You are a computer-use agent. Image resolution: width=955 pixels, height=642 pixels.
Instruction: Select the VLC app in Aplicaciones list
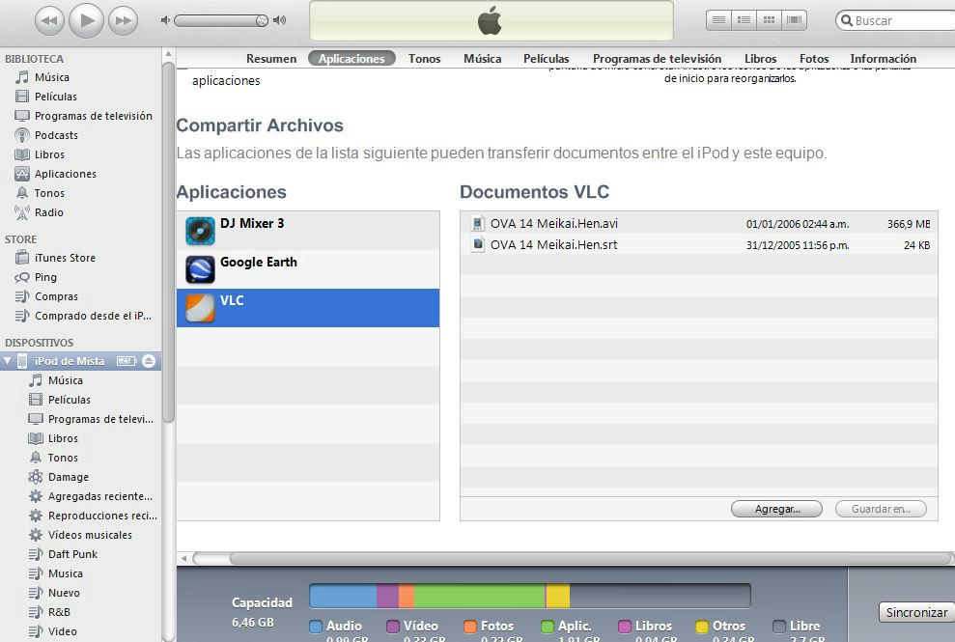(308, 308)
